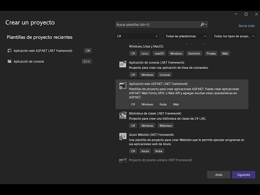Screen dimensions: 260x195
Task: Click the Azure WebJob template icon
Action: point(123,136)
